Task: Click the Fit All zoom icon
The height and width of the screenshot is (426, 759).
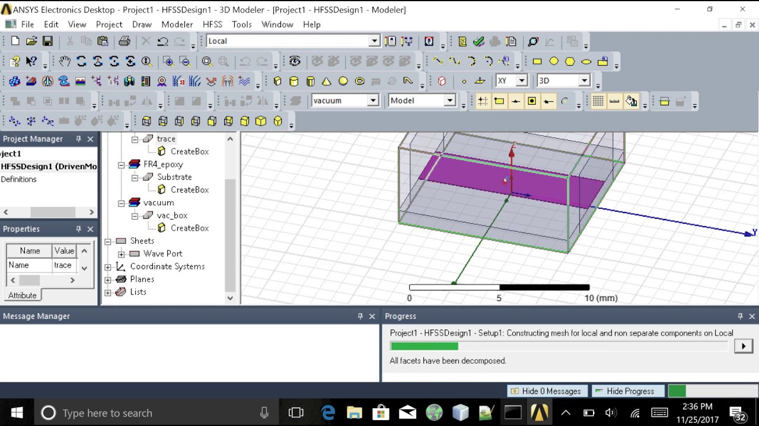Action: click(207, 61)
